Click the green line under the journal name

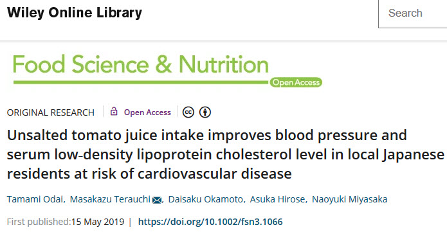141,82
